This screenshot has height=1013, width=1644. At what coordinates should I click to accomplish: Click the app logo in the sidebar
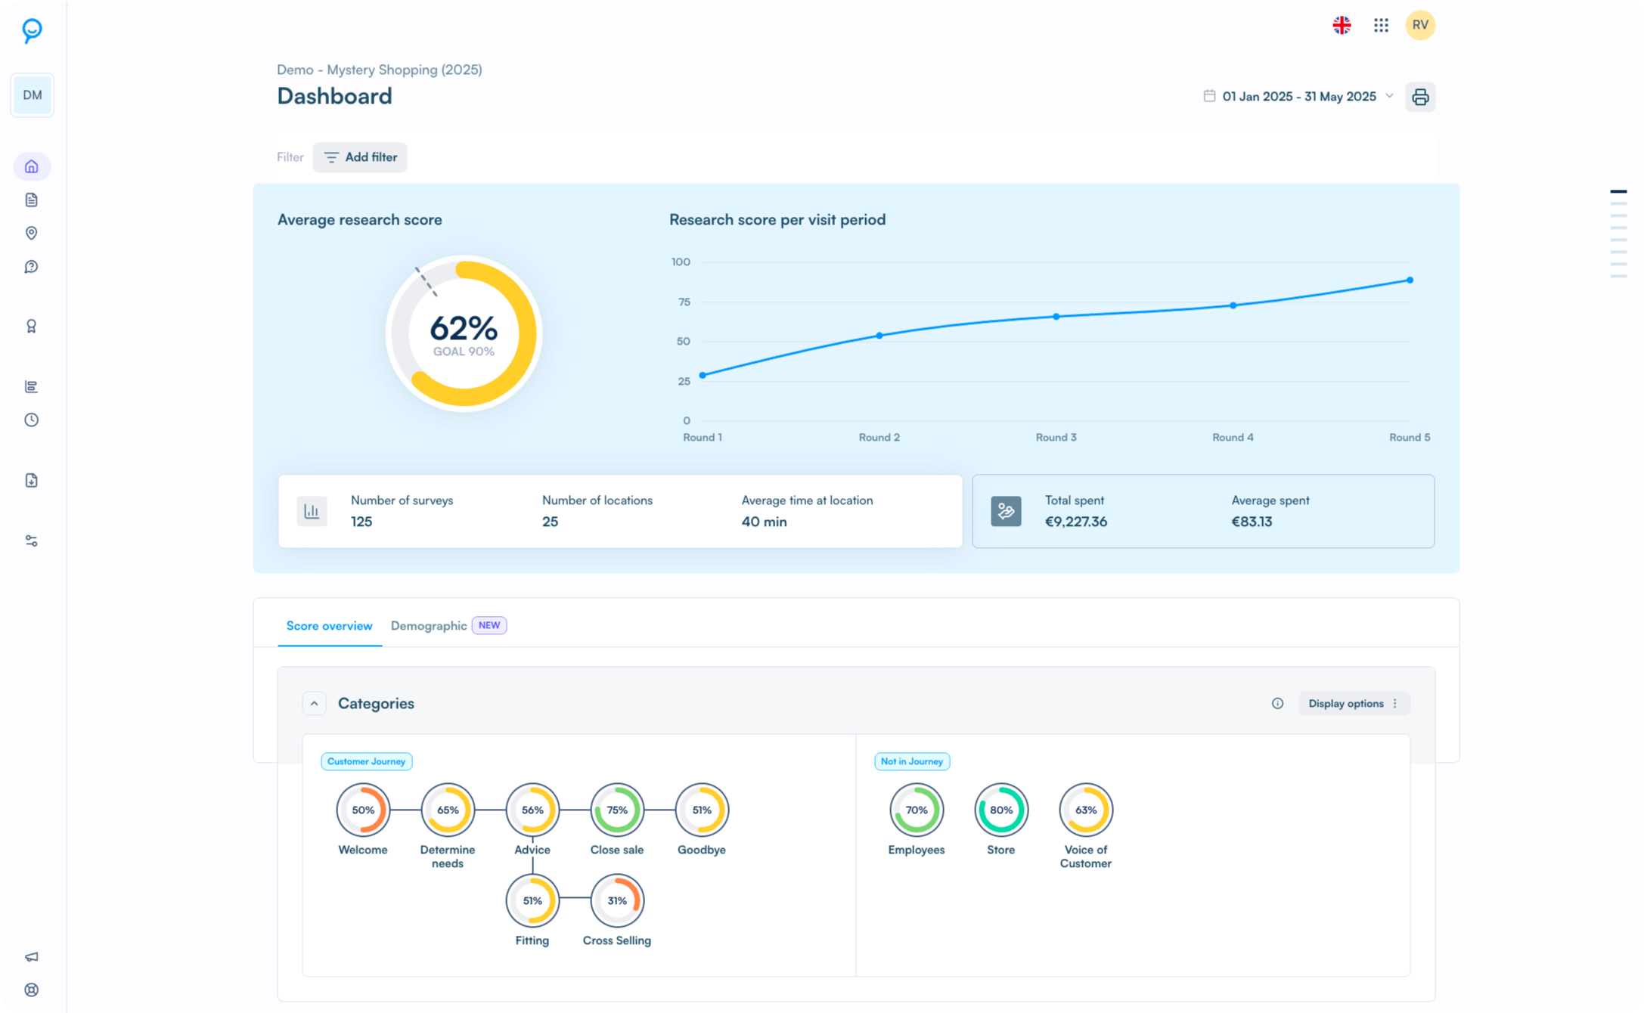(32, 30)
